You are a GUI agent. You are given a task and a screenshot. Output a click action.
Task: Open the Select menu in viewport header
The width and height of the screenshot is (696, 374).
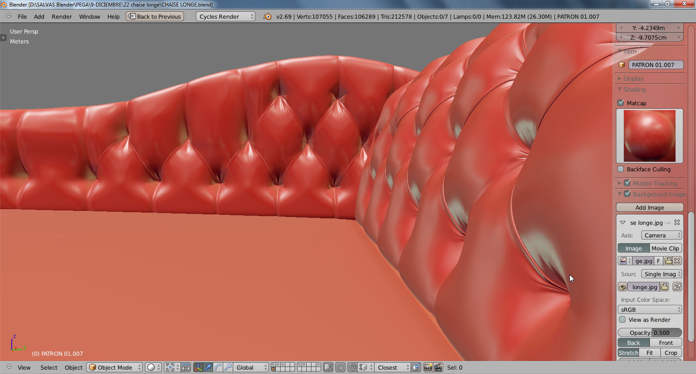(49, 367)
